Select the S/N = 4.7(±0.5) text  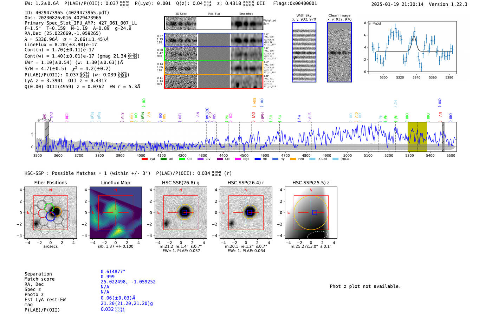45,69
